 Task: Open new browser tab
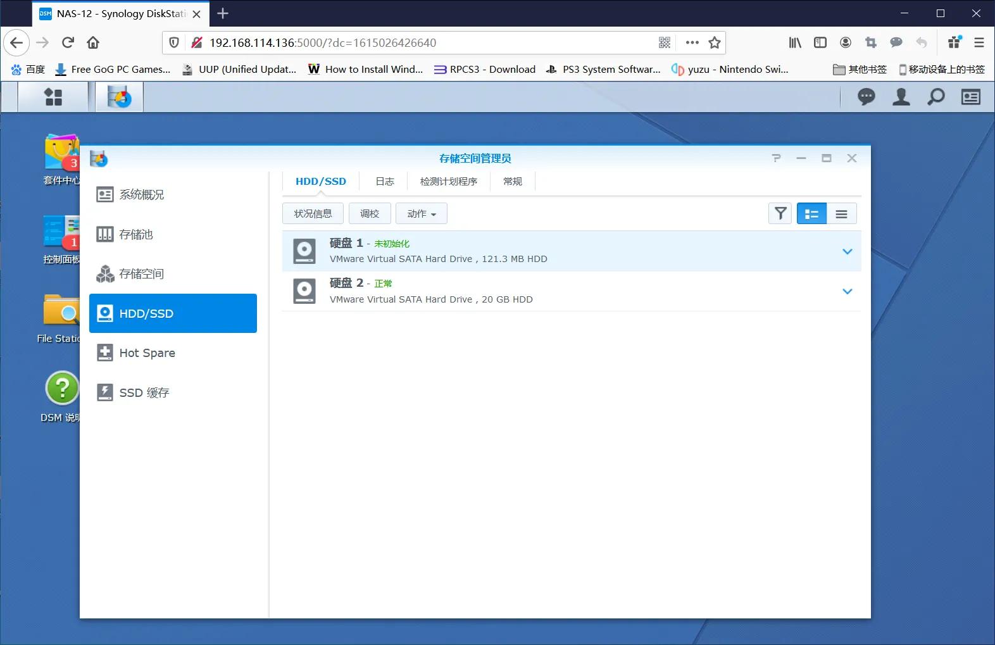223,13
